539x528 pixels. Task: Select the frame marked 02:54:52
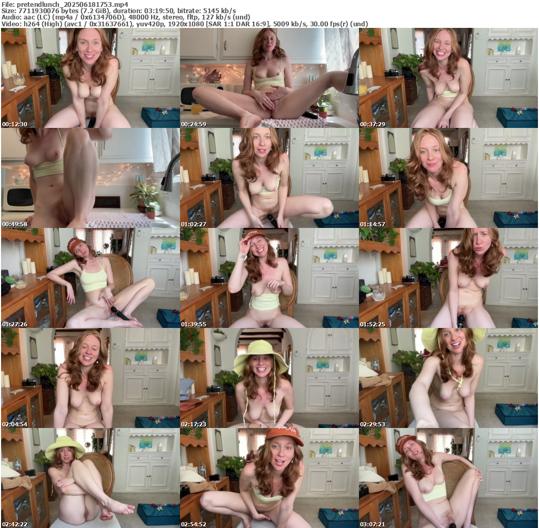(269, 477)
